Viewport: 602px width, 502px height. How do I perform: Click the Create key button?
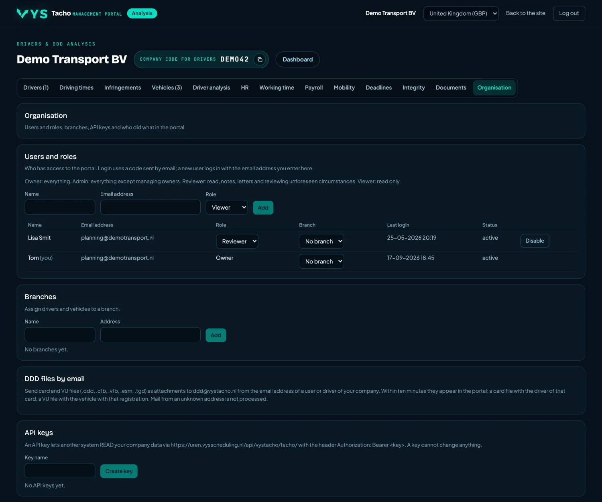[x=119, y=471]
